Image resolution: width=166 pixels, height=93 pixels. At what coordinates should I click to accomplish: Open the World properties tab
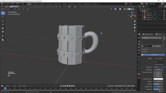click(x=139, y=53)
